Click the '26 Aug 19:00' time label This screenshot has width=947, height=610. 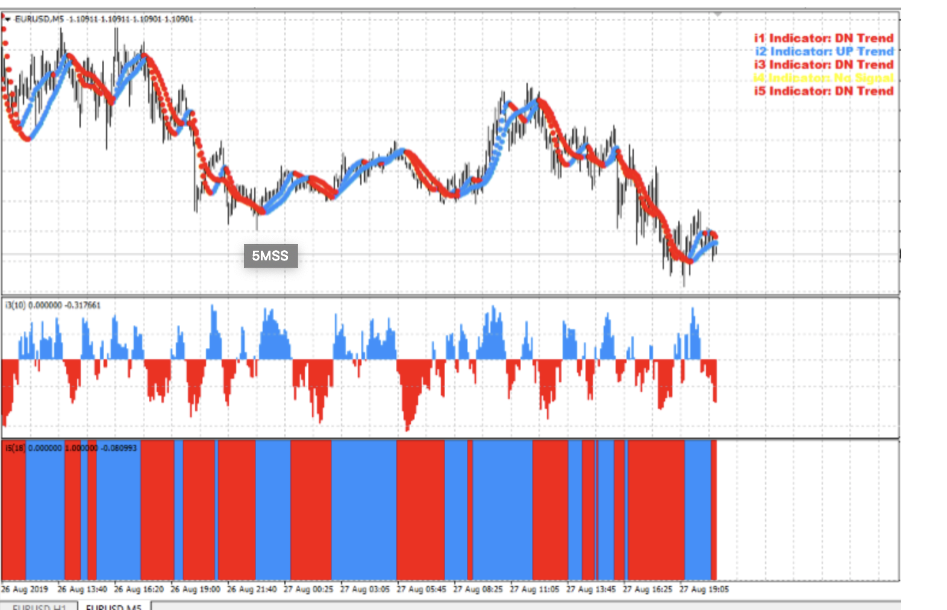[x=195, y=589]
